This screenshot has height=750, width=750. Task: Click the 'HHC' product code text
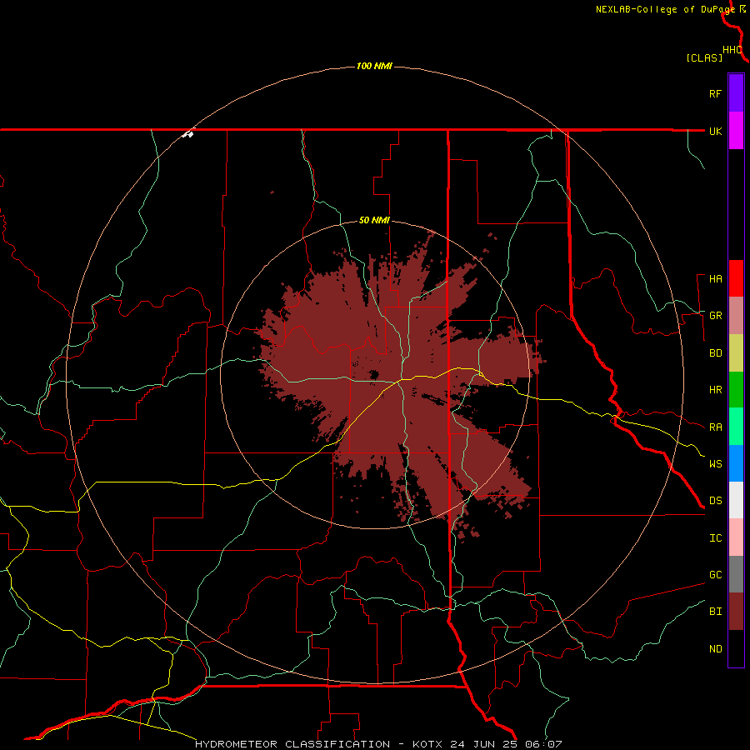point(732,50)
